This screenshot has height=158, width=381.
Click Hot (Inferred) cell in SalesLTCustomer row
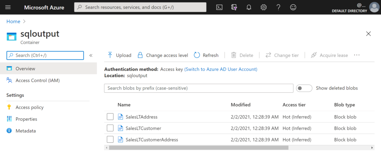click(297, 128)
